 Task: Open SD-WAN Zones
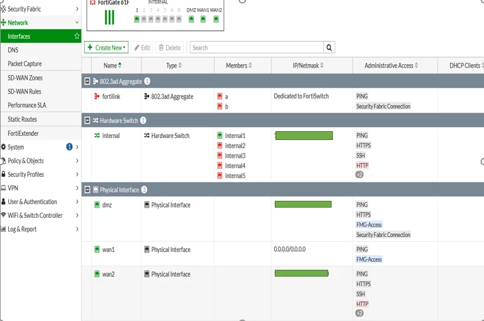point(25,78)
